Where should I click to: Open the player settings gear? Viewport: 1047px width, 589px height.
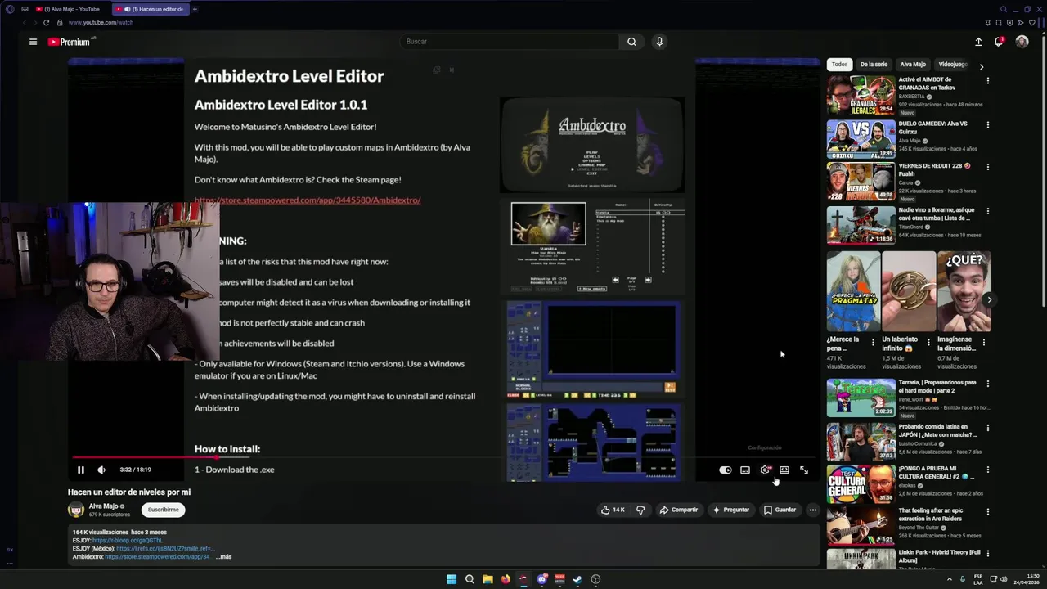765,470
